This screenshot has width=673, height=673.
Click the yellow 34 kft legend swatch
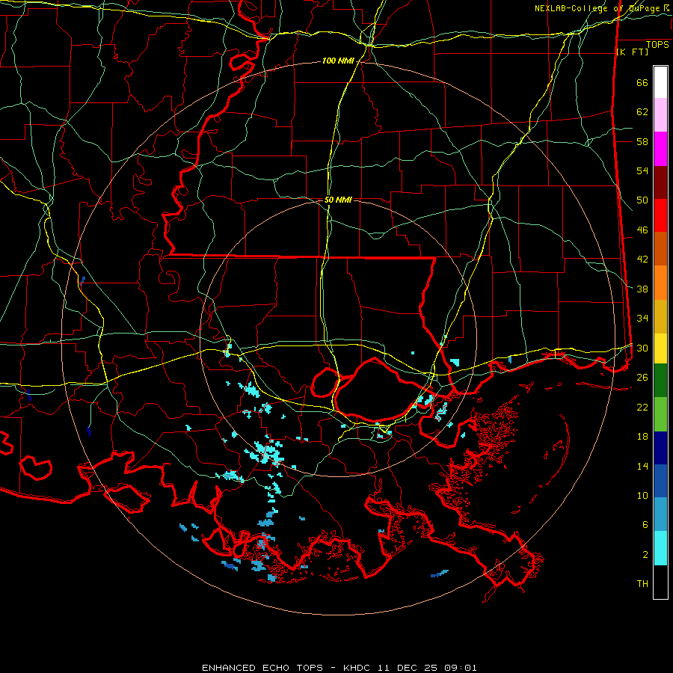[x=660, y=348]
